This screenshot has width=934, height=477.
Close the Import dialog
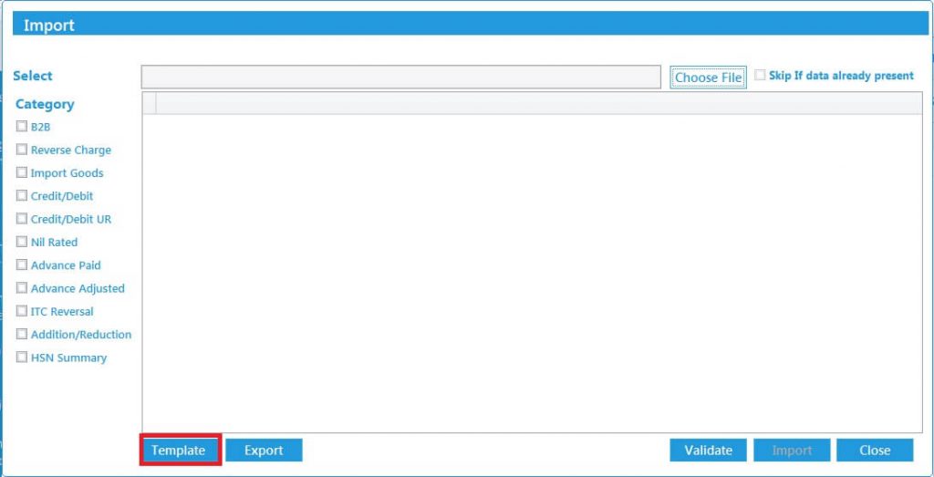point(875,451)
